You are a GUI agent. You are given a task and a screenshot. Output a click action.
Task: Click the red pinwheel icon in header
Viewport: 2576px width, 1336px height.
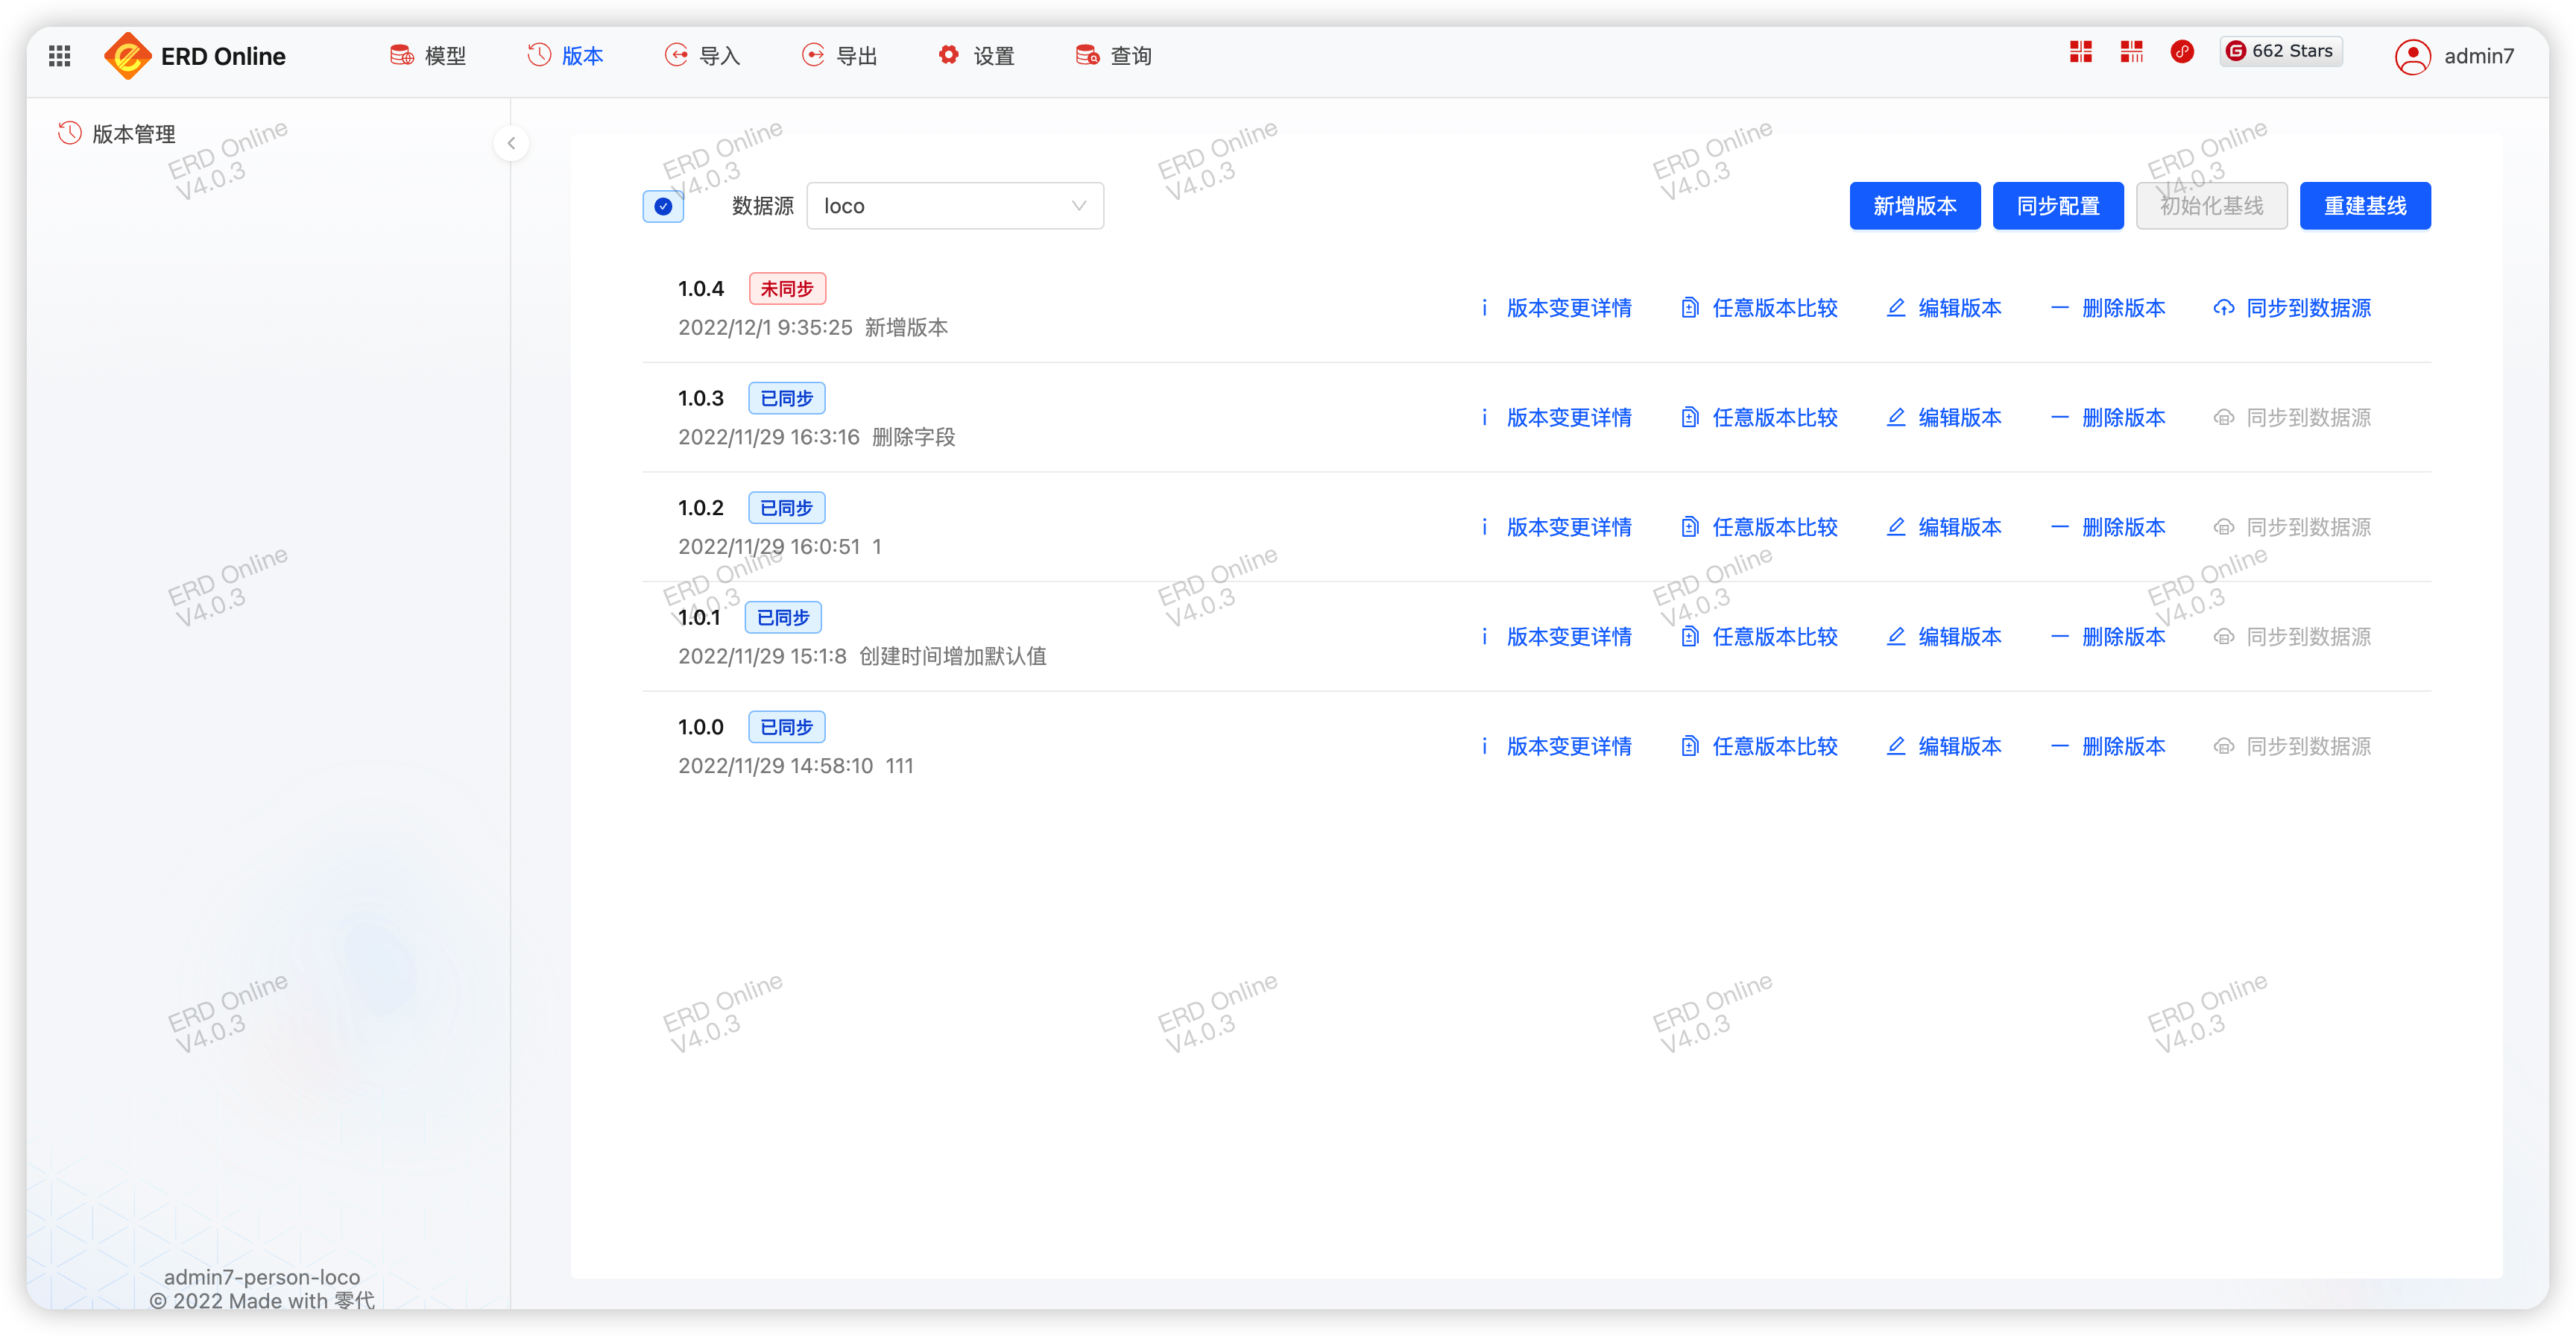pos(2182,51)
